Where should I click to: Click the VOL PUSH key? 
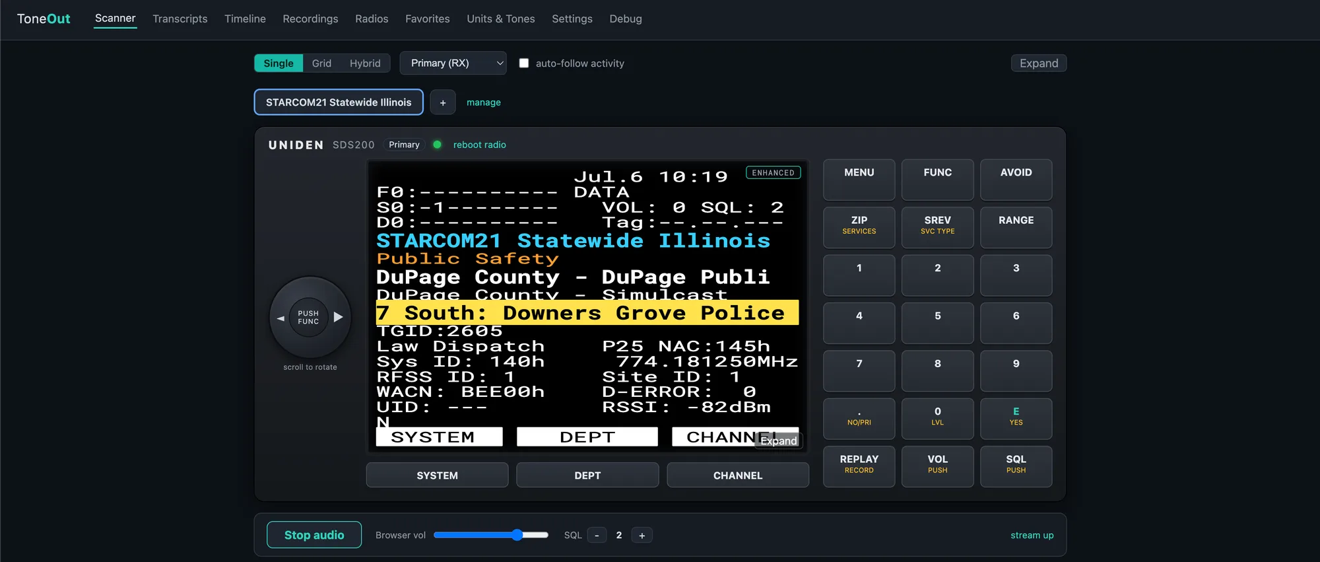(x=938, y=466)
